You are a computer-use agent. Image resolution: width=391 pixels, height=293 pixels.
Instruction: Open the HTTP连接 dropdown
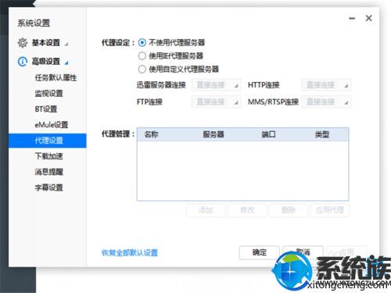click(x=326, y=85)
